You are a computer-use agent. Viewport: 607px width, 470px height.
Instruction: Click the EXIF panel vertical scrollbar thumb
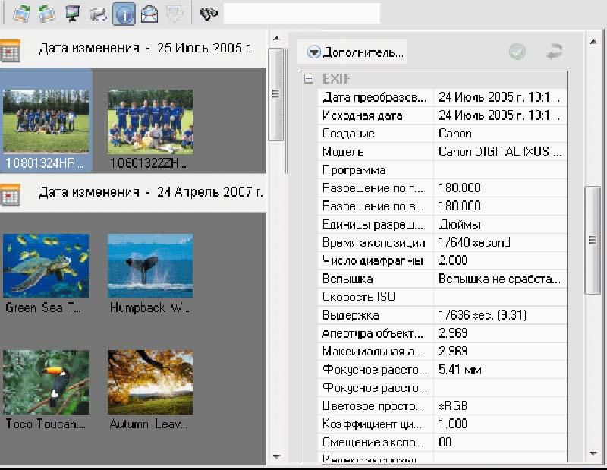click(593, 240)
